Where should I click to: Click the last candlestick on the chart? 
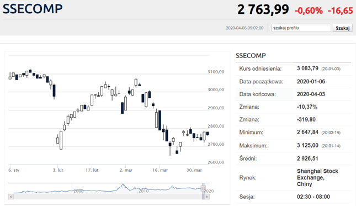tap(208, 134)
